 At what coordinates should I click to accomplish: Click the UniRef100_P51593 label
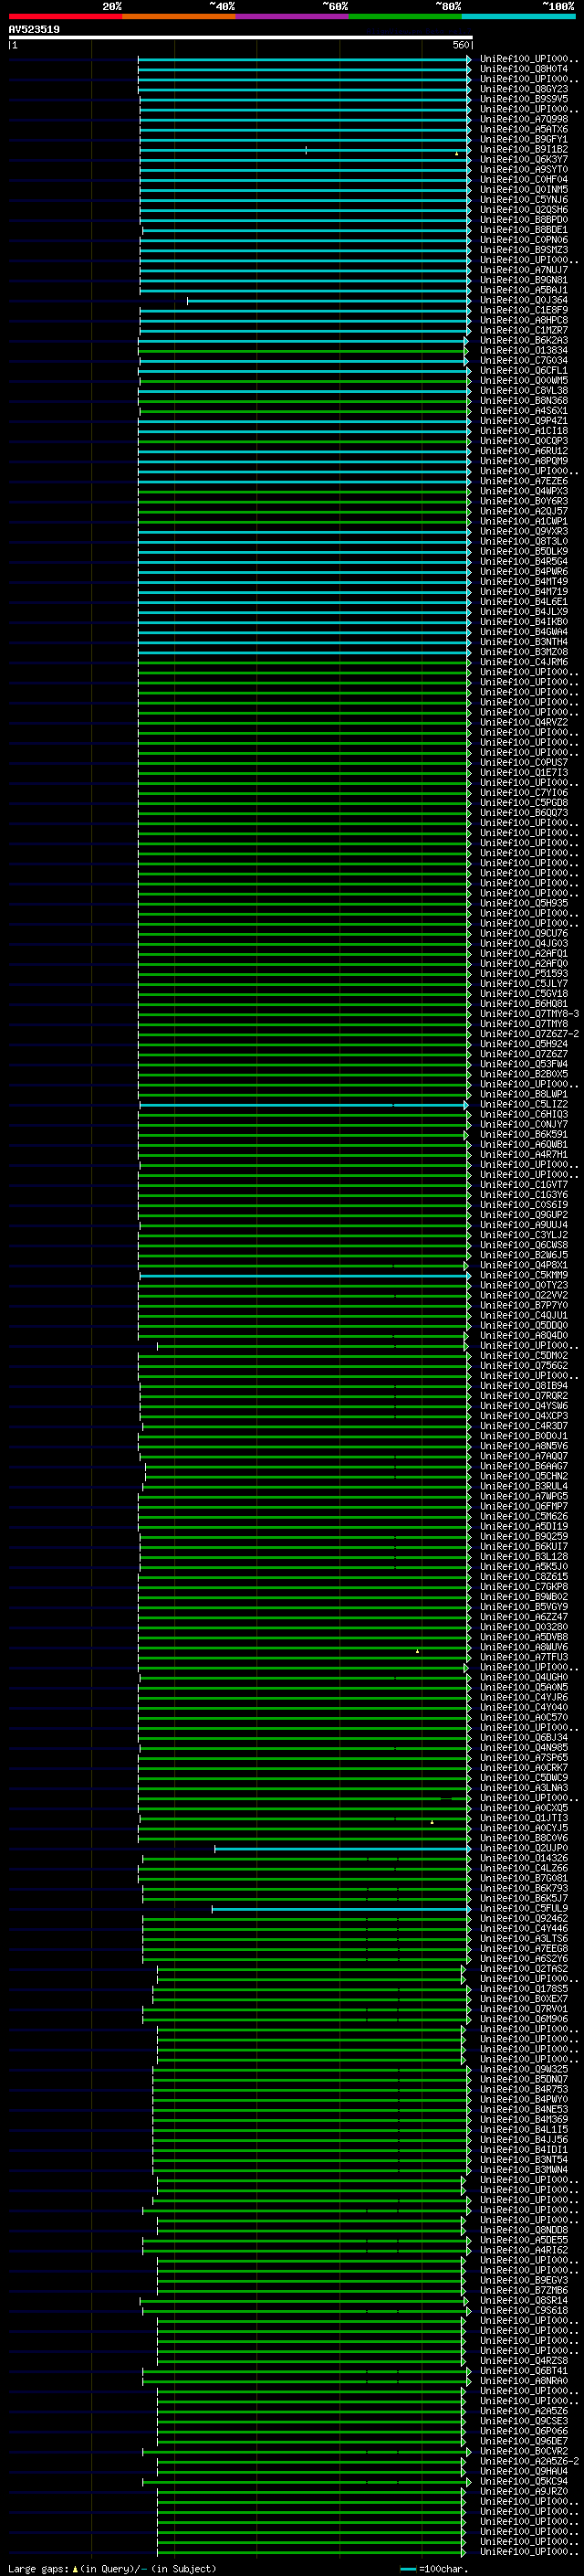524,973
